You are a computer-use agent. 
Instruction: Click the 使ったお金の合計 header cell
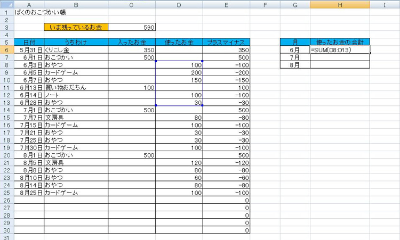pyautogui.click(x=340, y=42)
